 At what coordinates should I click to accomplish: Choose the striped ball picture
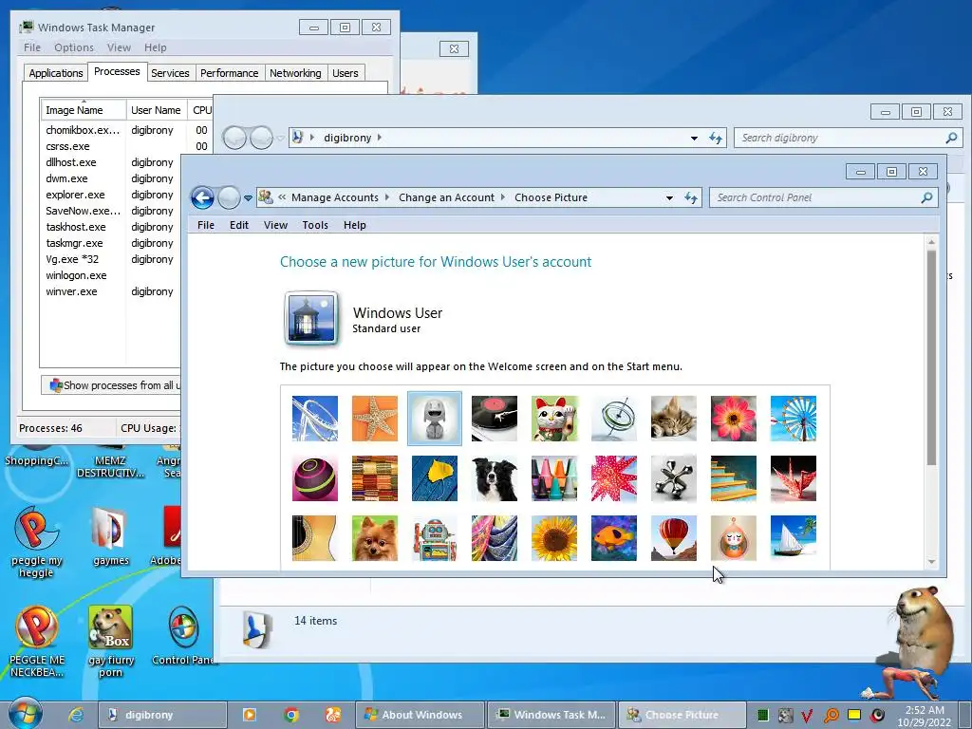click(315, 478)
